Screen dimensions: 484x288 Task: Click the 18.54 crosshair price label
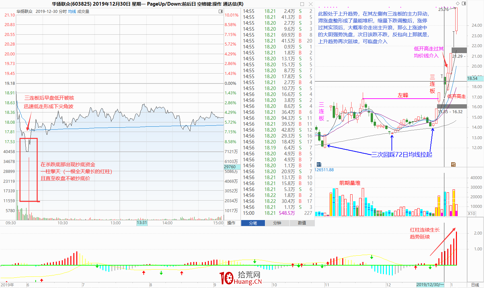click(x=475, y=79)
